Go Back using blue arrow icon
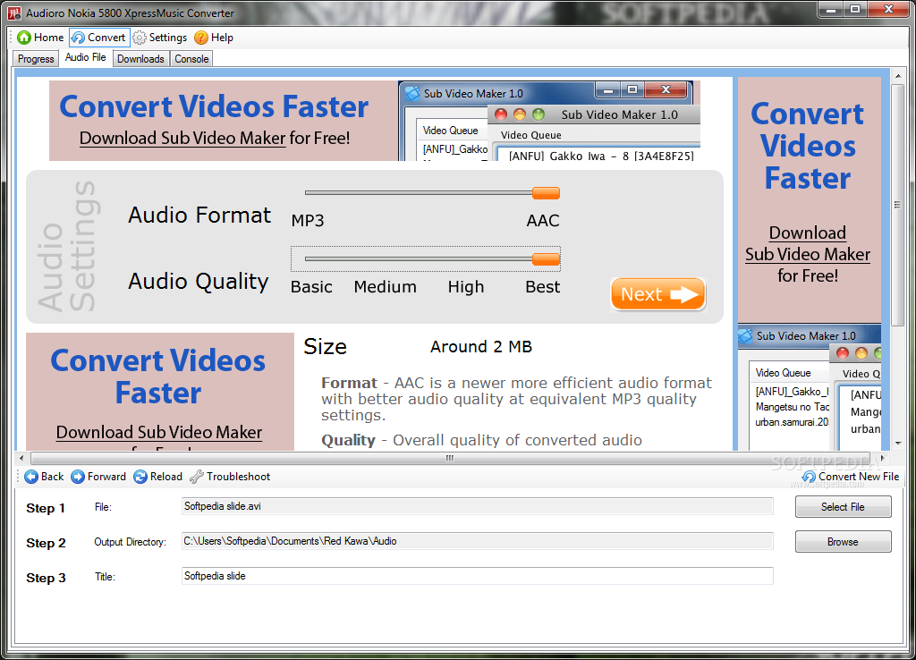Screen dimensions: 916x660 [31, 477]
